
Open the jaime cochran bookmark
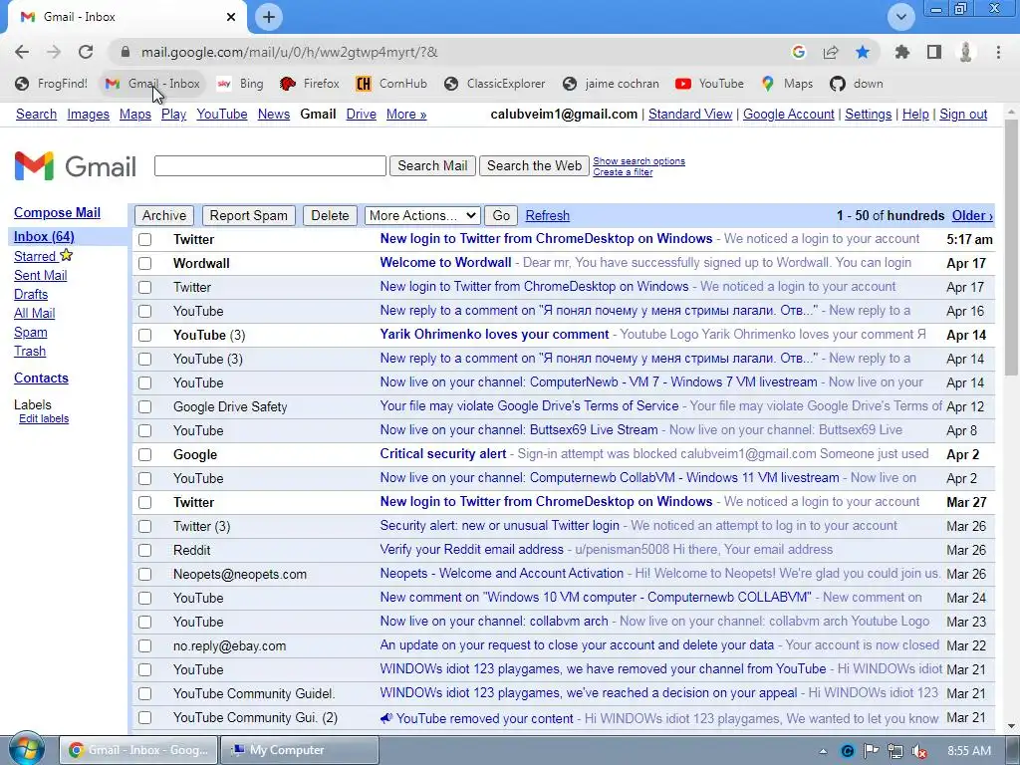click(x=612, y=84)
